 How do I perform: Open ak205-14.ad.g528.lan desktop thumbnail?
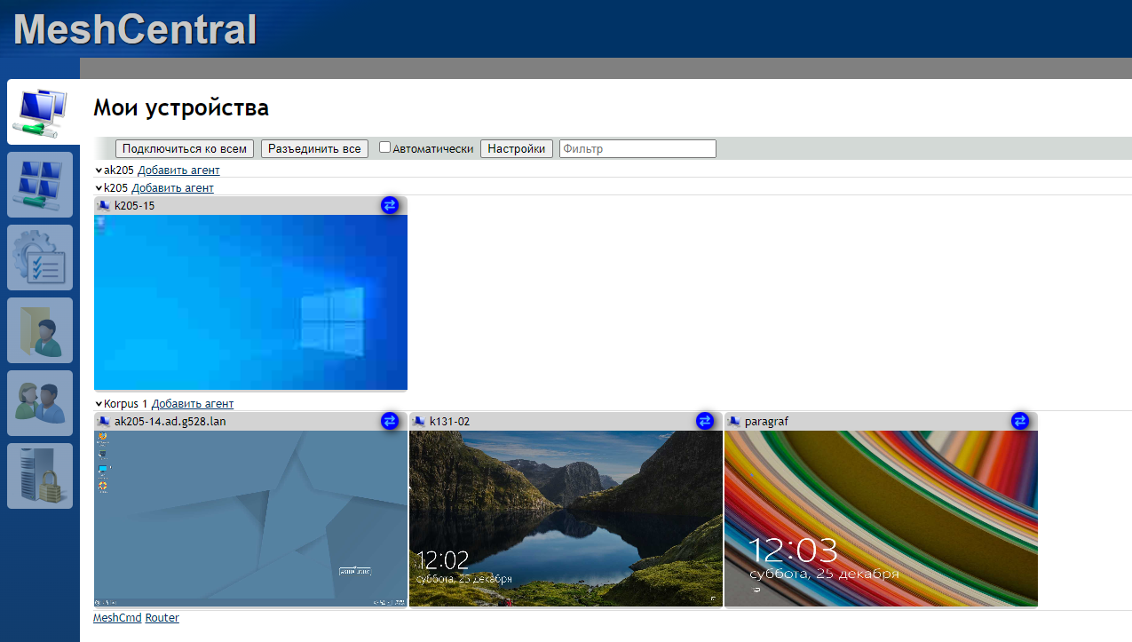(250, 519)
